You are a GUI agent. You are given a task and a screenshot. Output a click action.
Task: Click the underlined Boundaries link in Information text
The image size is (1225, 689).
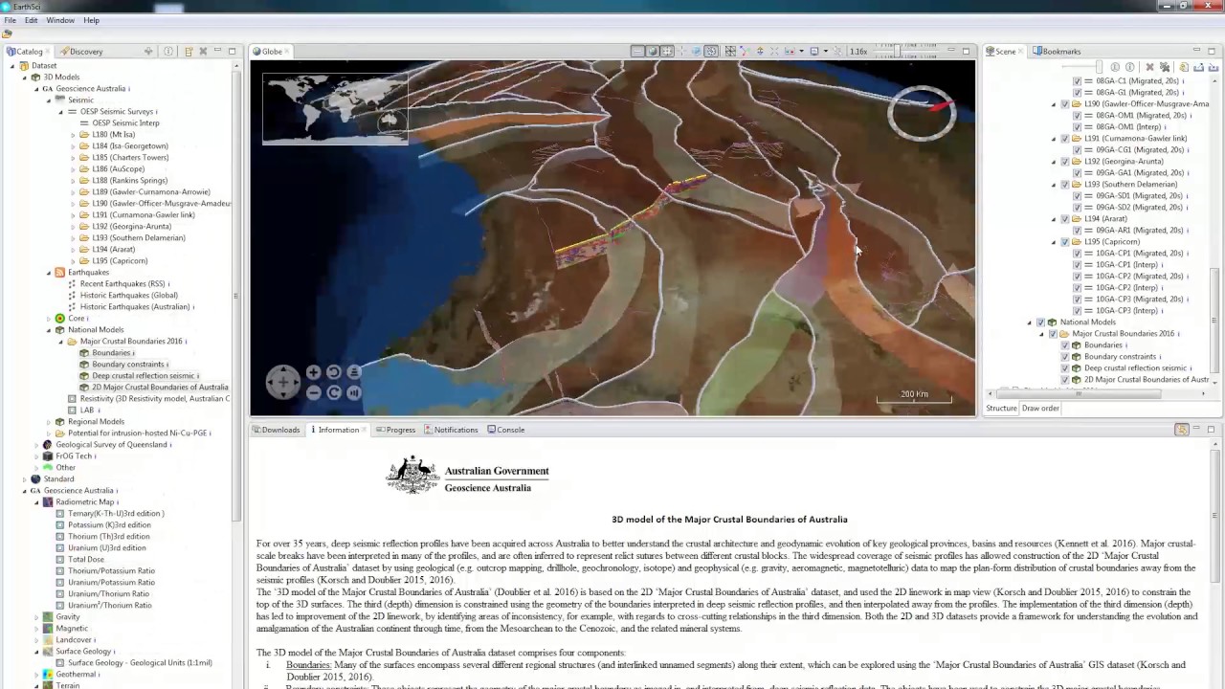tap(308, 665)
